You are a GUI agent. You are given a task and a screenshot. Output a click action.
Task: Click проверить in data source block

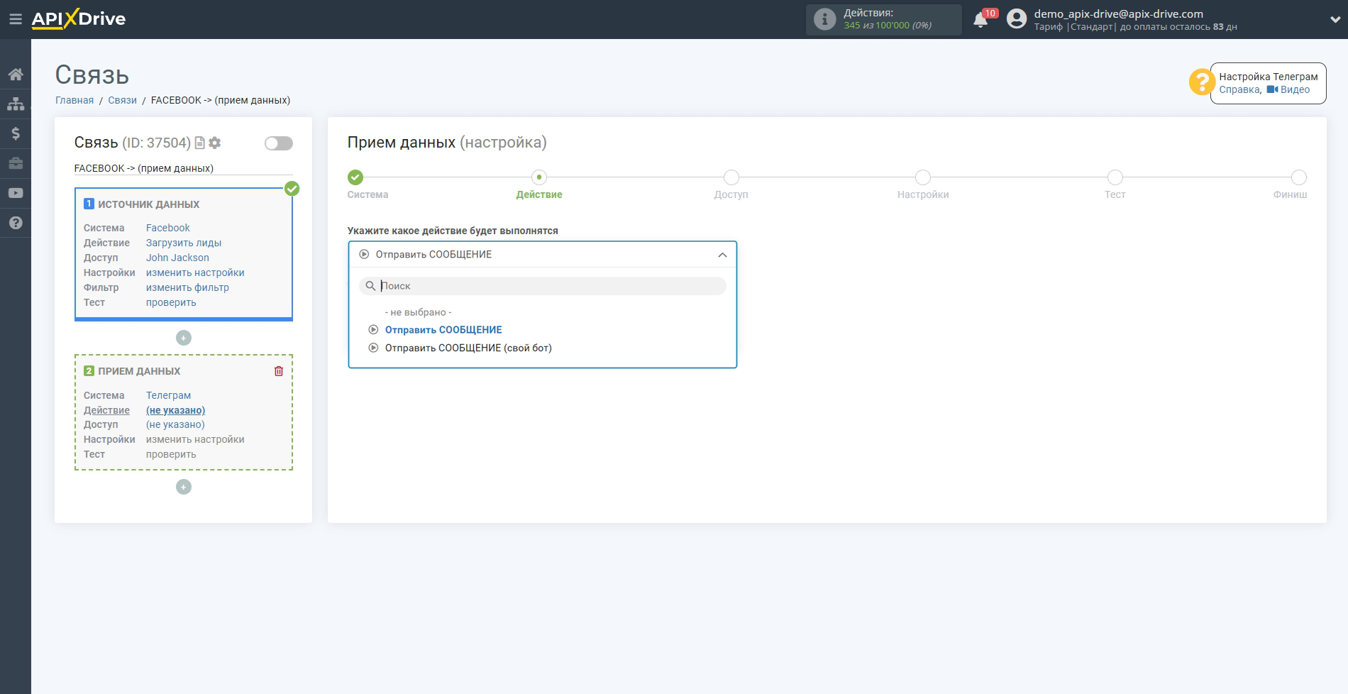[171, 302]
